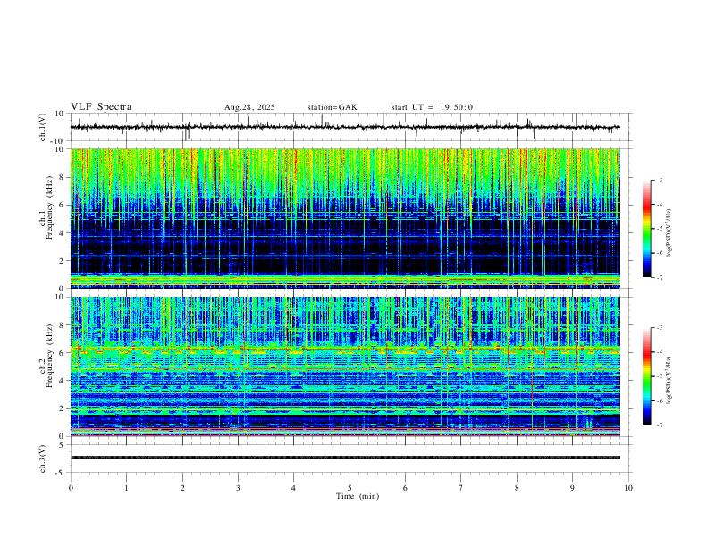This screenshot has width=708, height=547.
Task: Click the ch.1 colorbar's "log(PSD)" label
Action: click(x=669, y=232)
